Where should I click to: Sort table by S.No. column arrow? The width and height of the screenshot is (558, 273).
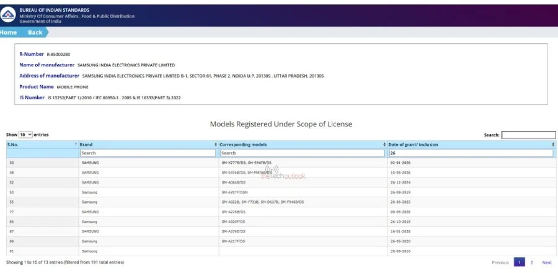click(x=76, y=145)
